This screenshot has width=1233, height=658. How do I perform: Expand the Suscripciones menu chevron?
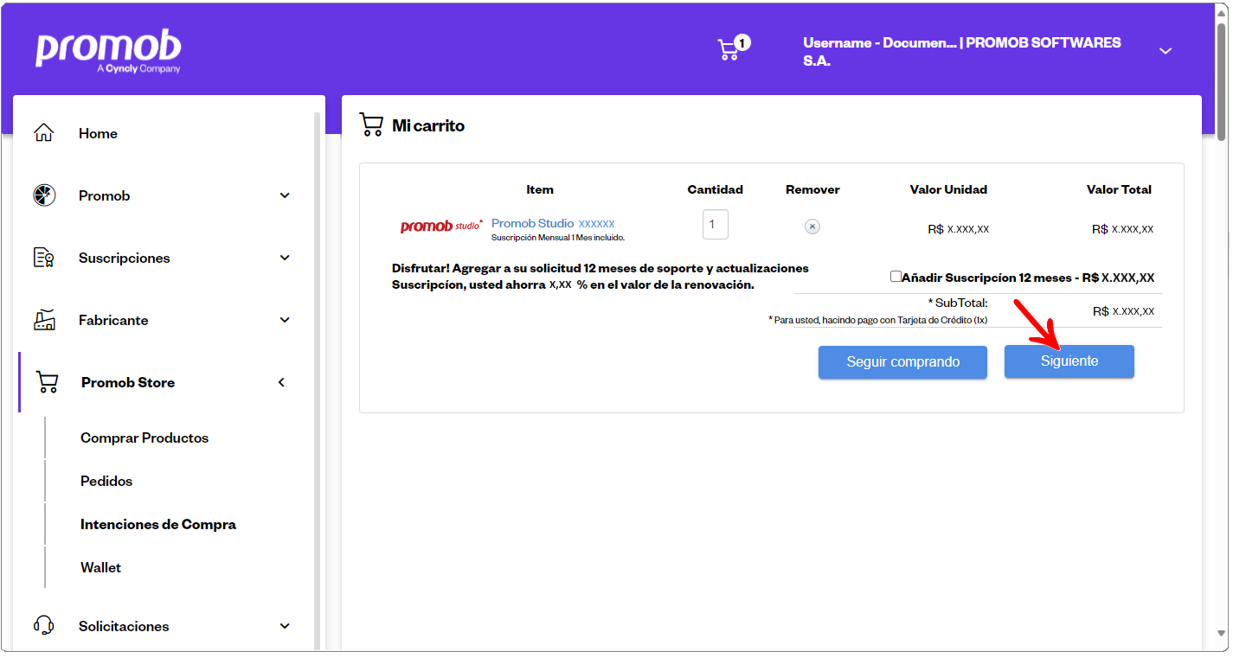285,258
